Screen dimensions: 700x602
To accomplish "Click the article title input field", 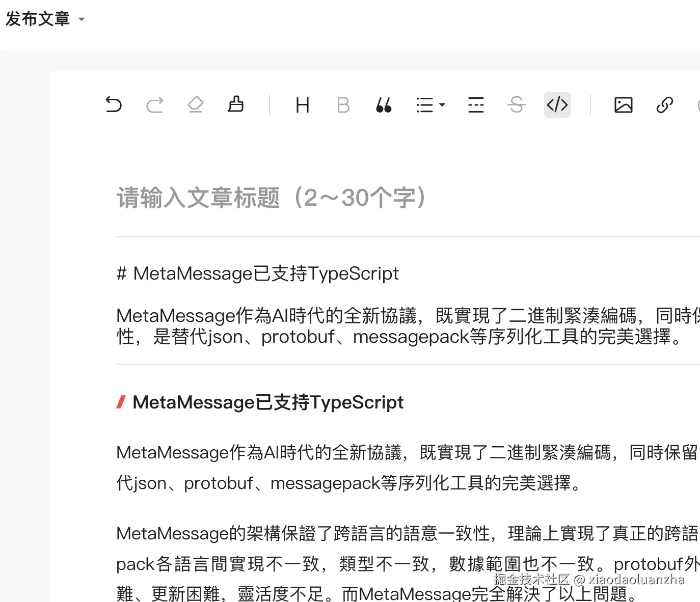I will [x=408, y=198].
